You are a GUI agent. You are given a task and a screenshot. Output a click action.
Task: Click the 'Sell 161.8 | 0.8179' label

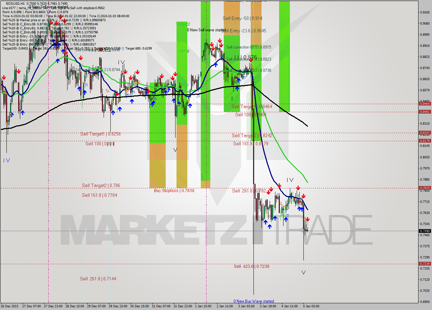coord(251,144)
